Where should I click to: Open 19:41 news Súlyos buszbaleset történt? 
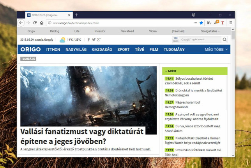tap(189, 81)
